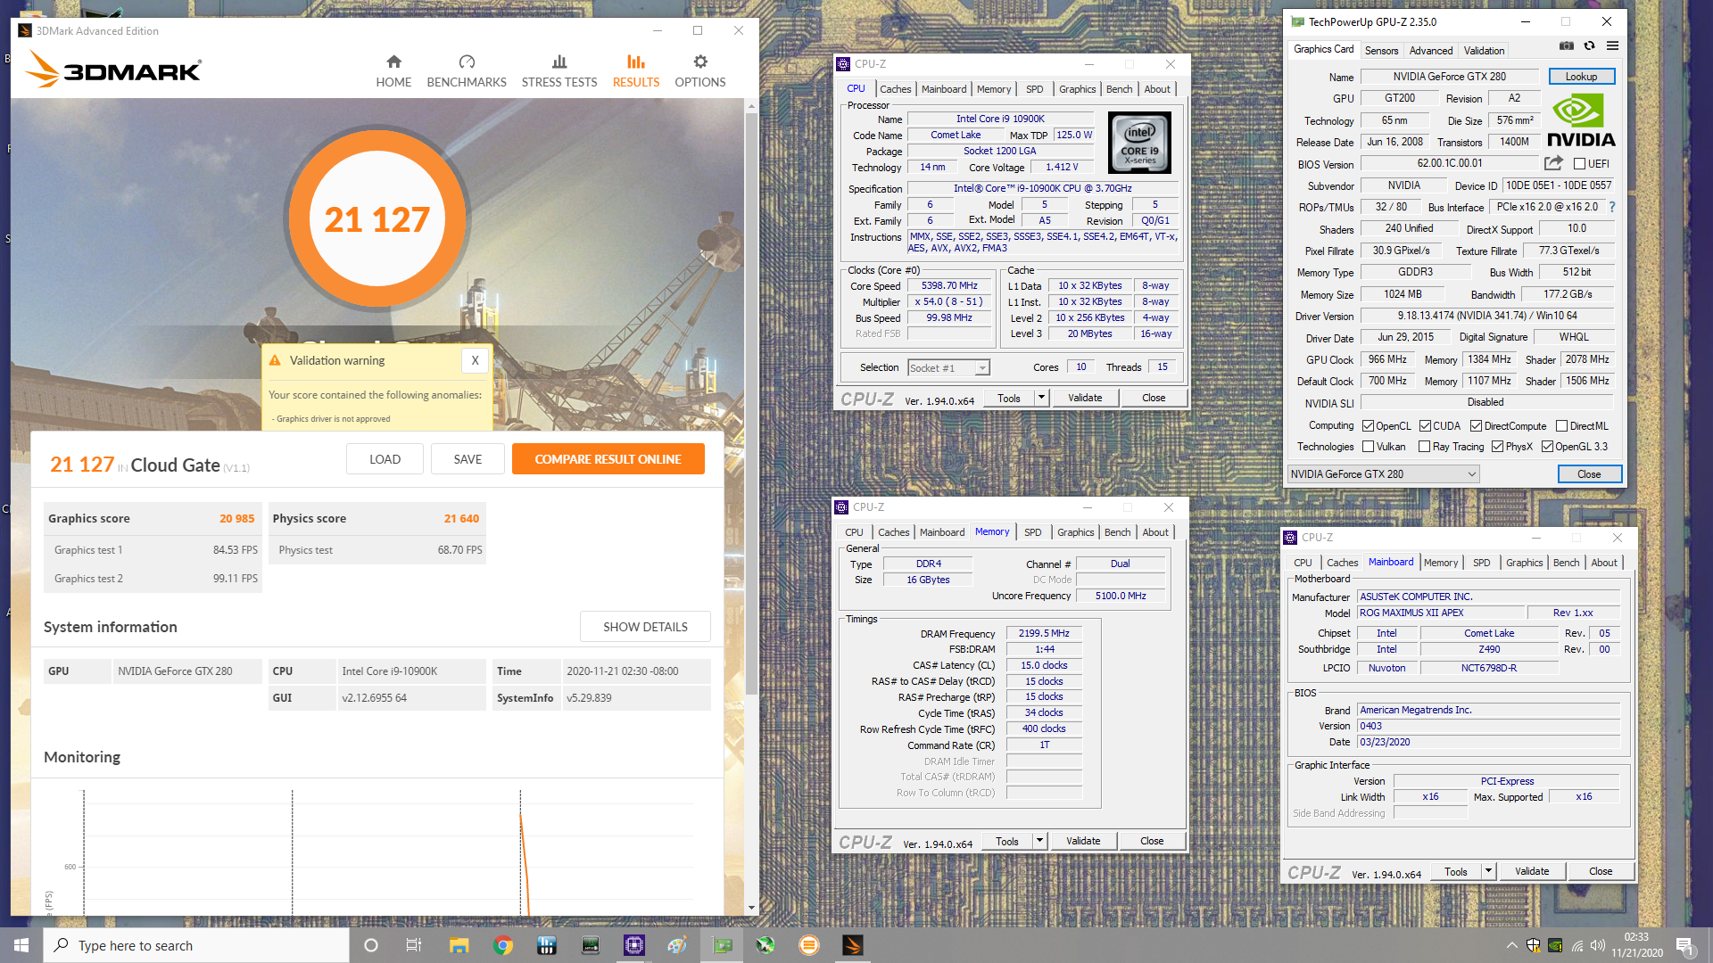The image size is (1713, 963).
Task: Open the Socket #1 selection dropdown
Action: [x=948, y=368]
